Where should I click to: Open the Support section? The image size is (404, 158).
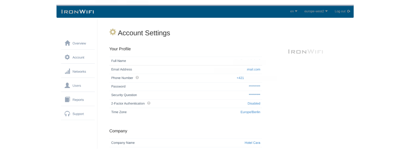tap(78, 114)
